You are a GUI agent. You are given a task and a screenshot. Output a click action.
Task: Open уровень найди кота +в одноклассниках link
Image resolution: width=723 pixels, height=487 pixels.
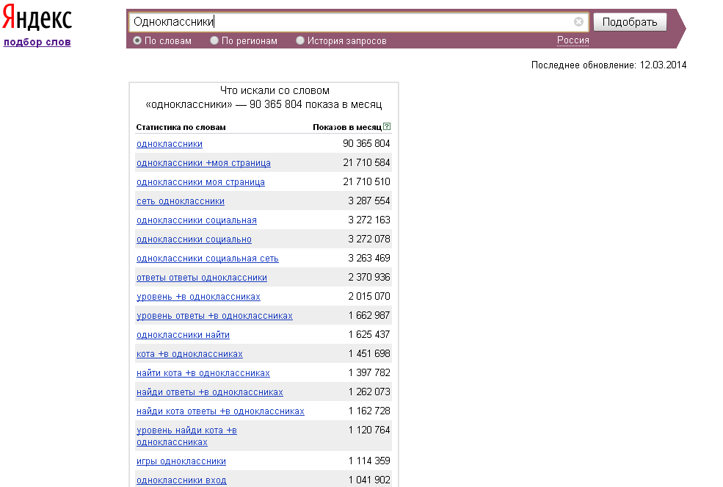tap(186, 436)
